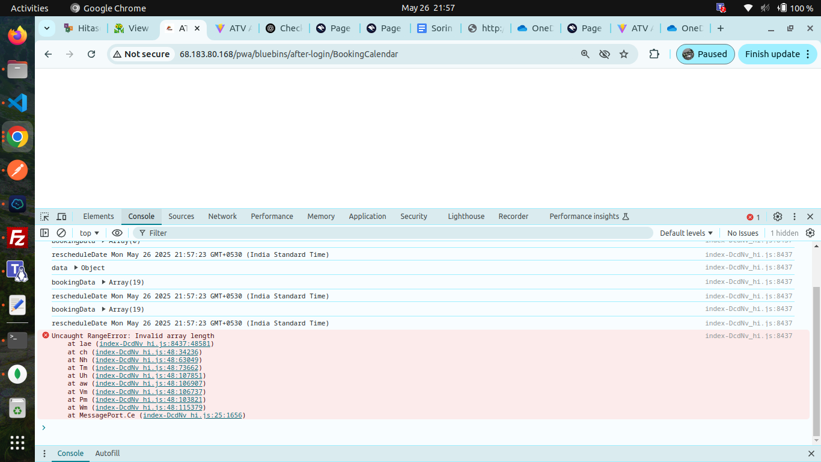821x462 pixels.
Task: Show applications grid in dock
Action: (17, 443)
